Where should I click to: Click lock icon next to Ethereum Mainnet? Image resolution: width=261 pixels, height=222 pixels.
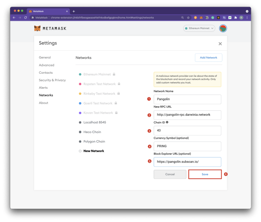click(114, 74)
